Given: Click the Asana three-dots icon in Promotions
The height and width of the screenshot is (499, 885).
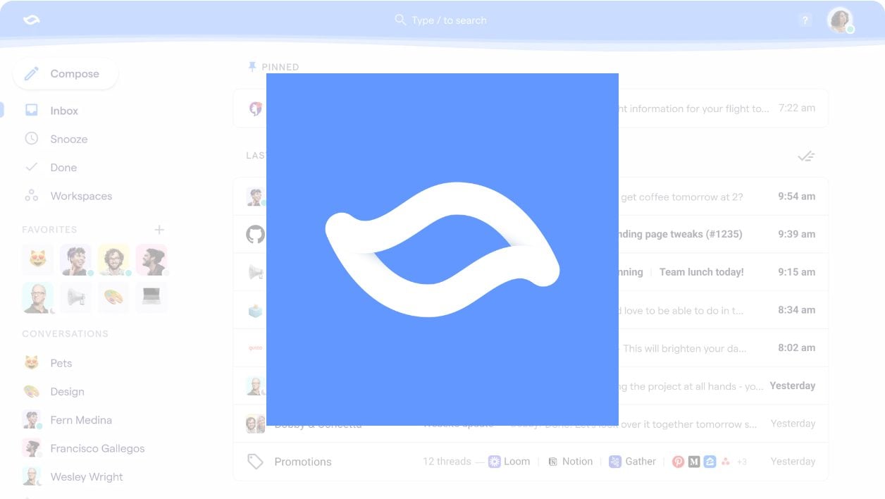Looking at the screenshot, I should [x=726, y=462].
